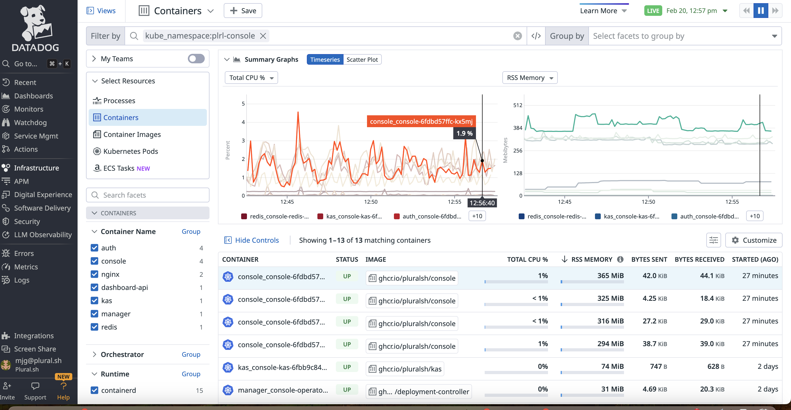Click Hide Controls link
The image size is (791, 410).
(x=251, y=240)
